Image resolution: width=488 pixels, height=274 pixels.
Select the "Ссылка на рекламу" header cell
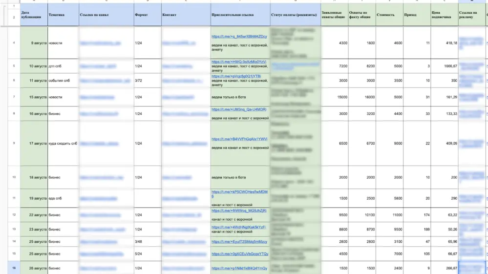(472, 15)
